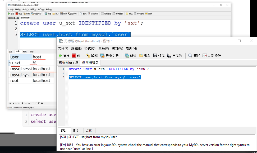Click 另存为 (Save As) in the front window
The height and width of the screenshot is (153, 257).
[x=175, y=56]
